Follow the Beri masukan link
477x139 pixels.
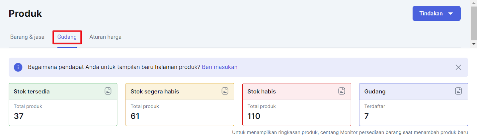tap(219, 67)
